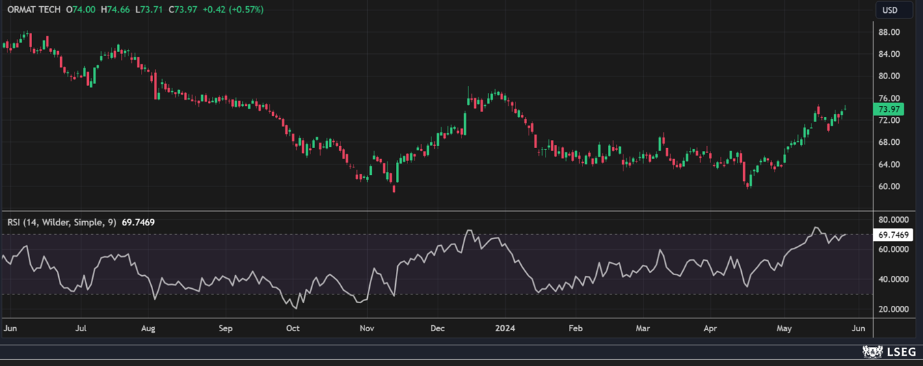Screen dimensions: 923x366
Task: Select the Oct label on the time axis
Action: (293, 328)
